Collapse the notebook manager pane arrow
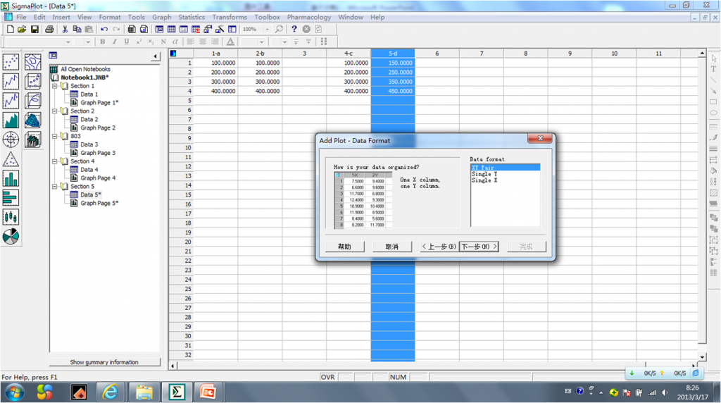 coord(156,56)
